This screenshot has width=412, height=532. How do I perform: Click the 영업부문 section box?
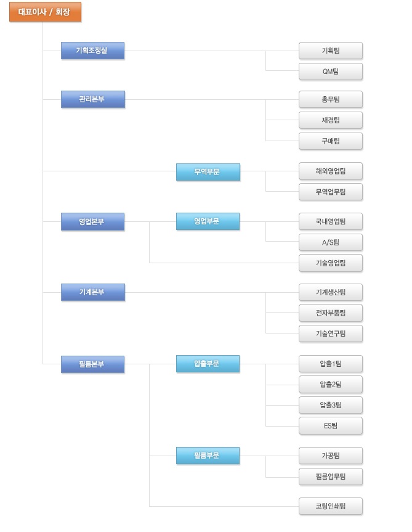(x=208, y=221)
